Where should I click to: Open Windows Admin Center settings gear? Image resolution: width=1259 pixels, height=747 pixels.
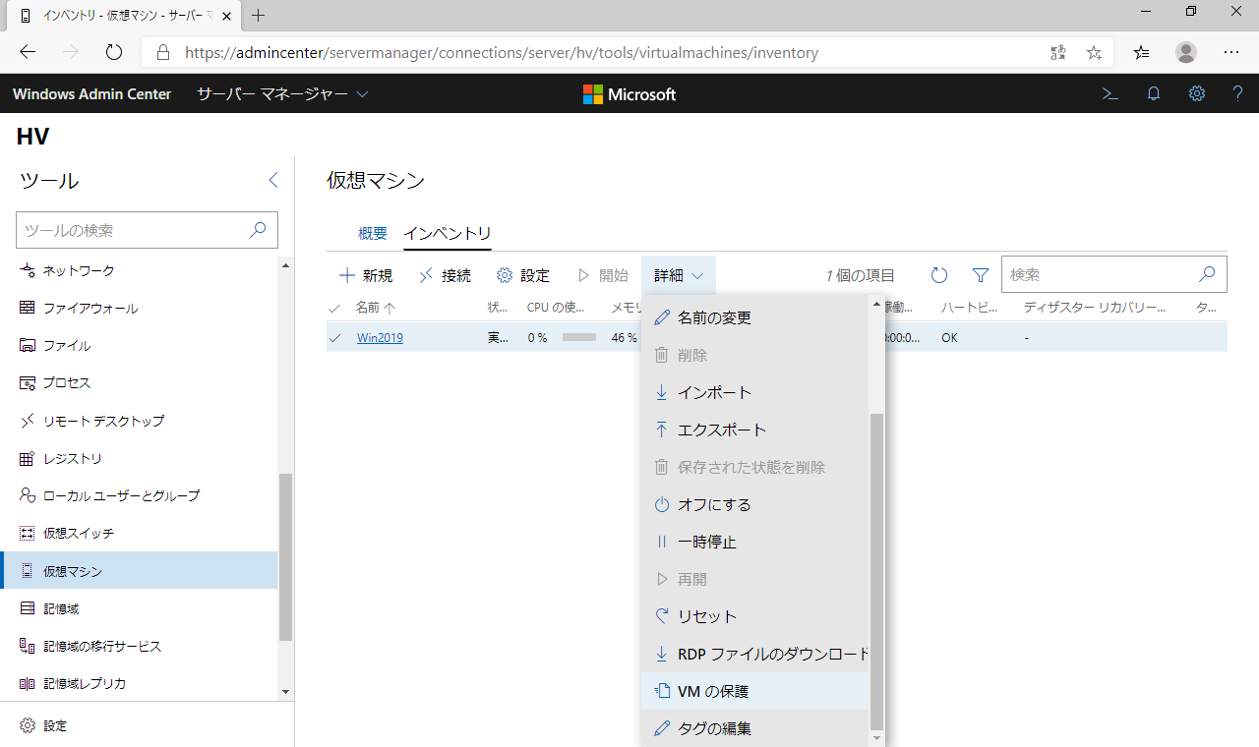[x=1197, y=94]
